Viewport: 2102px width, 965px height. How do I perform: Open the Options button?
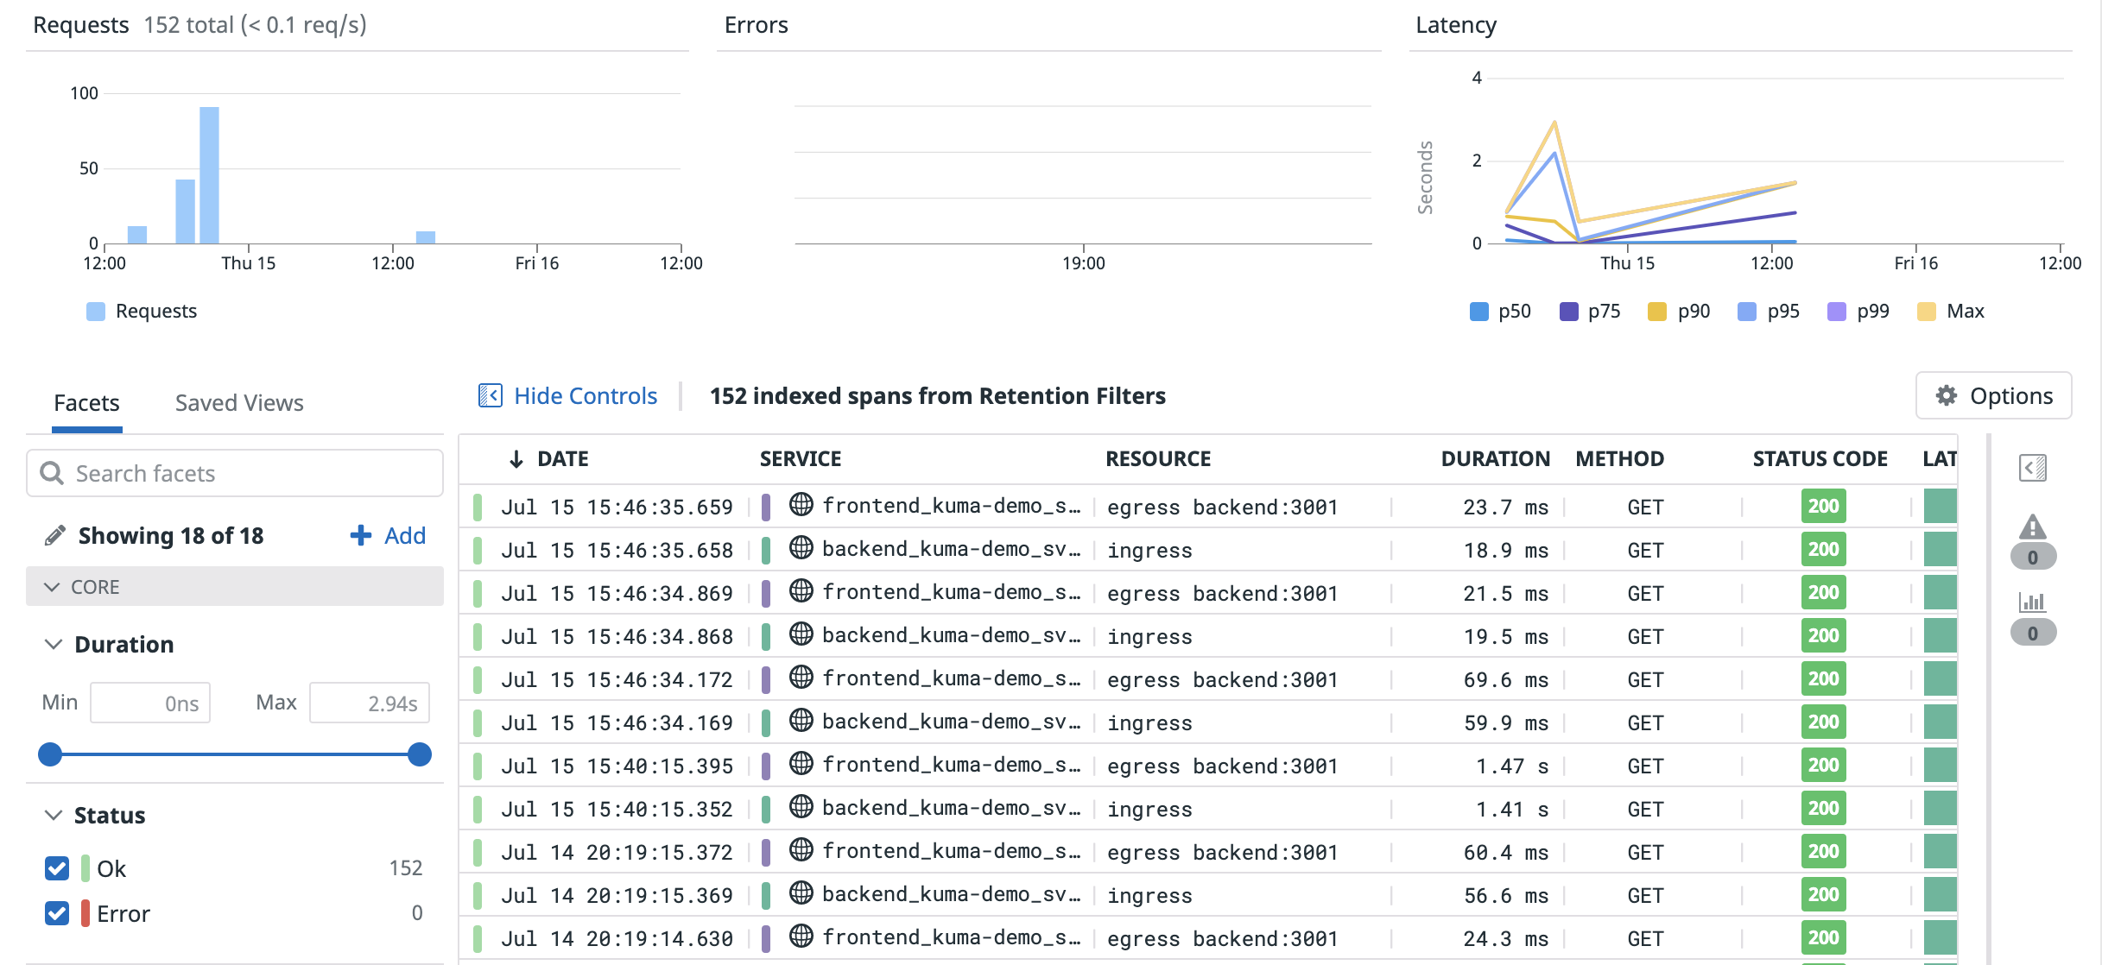(x=1993, y=395)
